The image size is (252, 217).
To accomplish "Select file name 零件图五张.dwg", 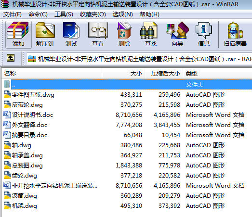I will (x=33, y=95).
